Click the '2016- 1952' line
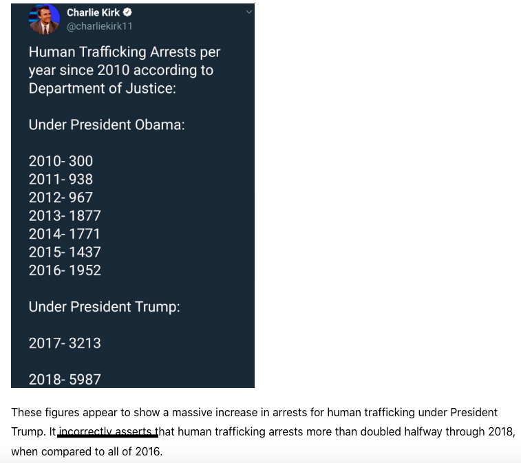 65,270
